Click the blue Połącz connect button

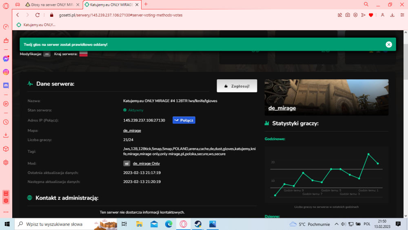click(x=184, y=120)
